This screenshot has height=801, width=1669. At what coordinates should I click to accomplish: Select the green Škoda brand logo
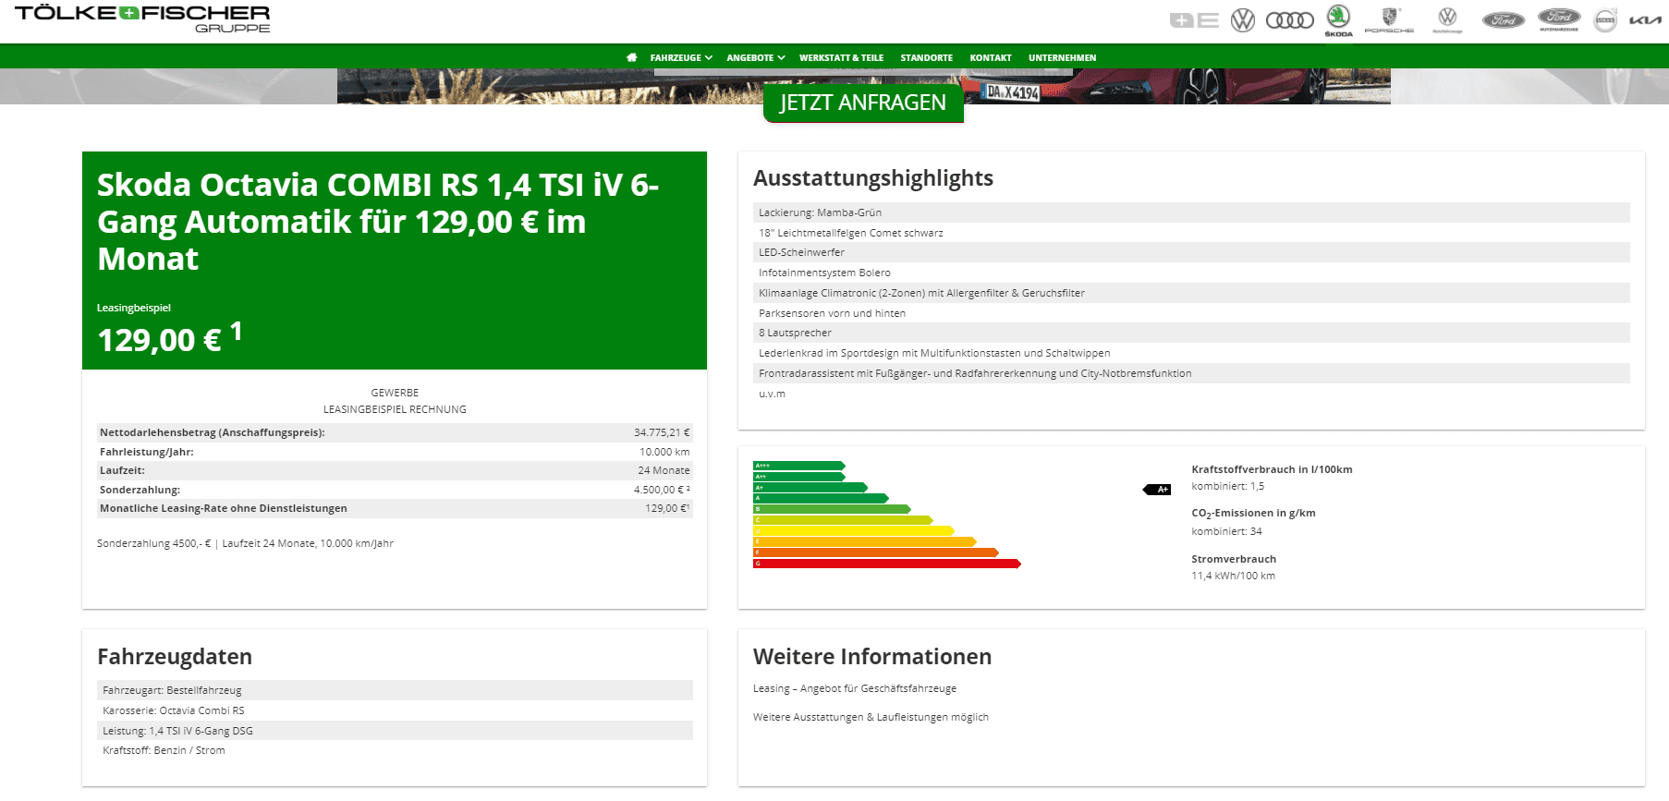tap(1338, 20)
